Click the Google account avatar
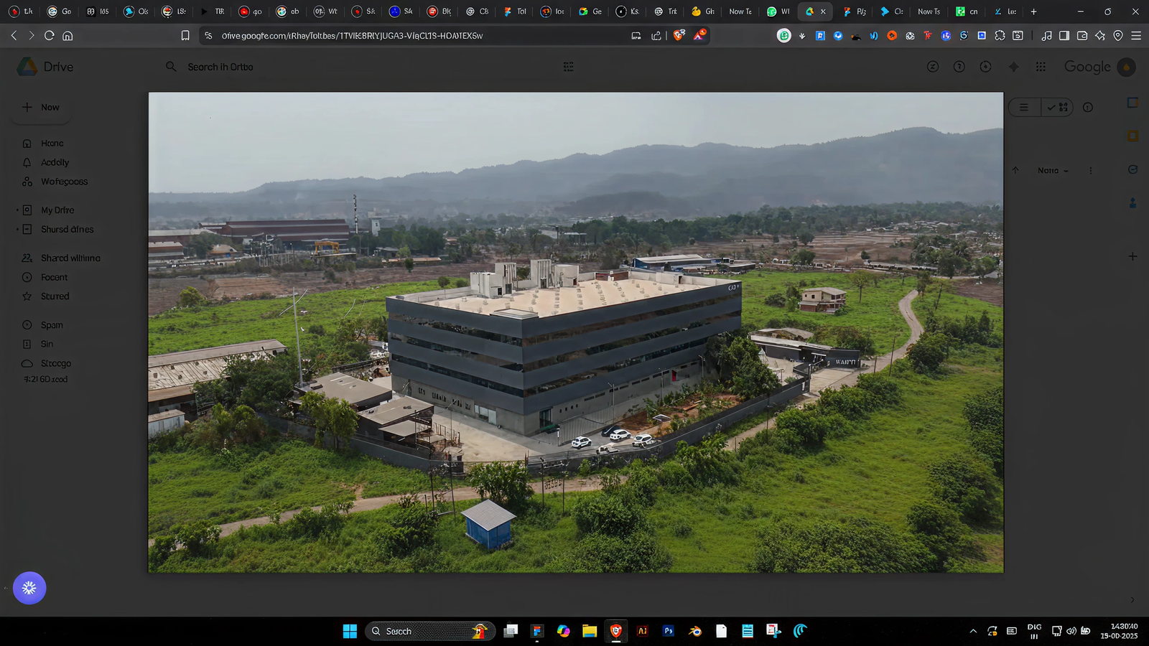 click(x=1126, y=67)
